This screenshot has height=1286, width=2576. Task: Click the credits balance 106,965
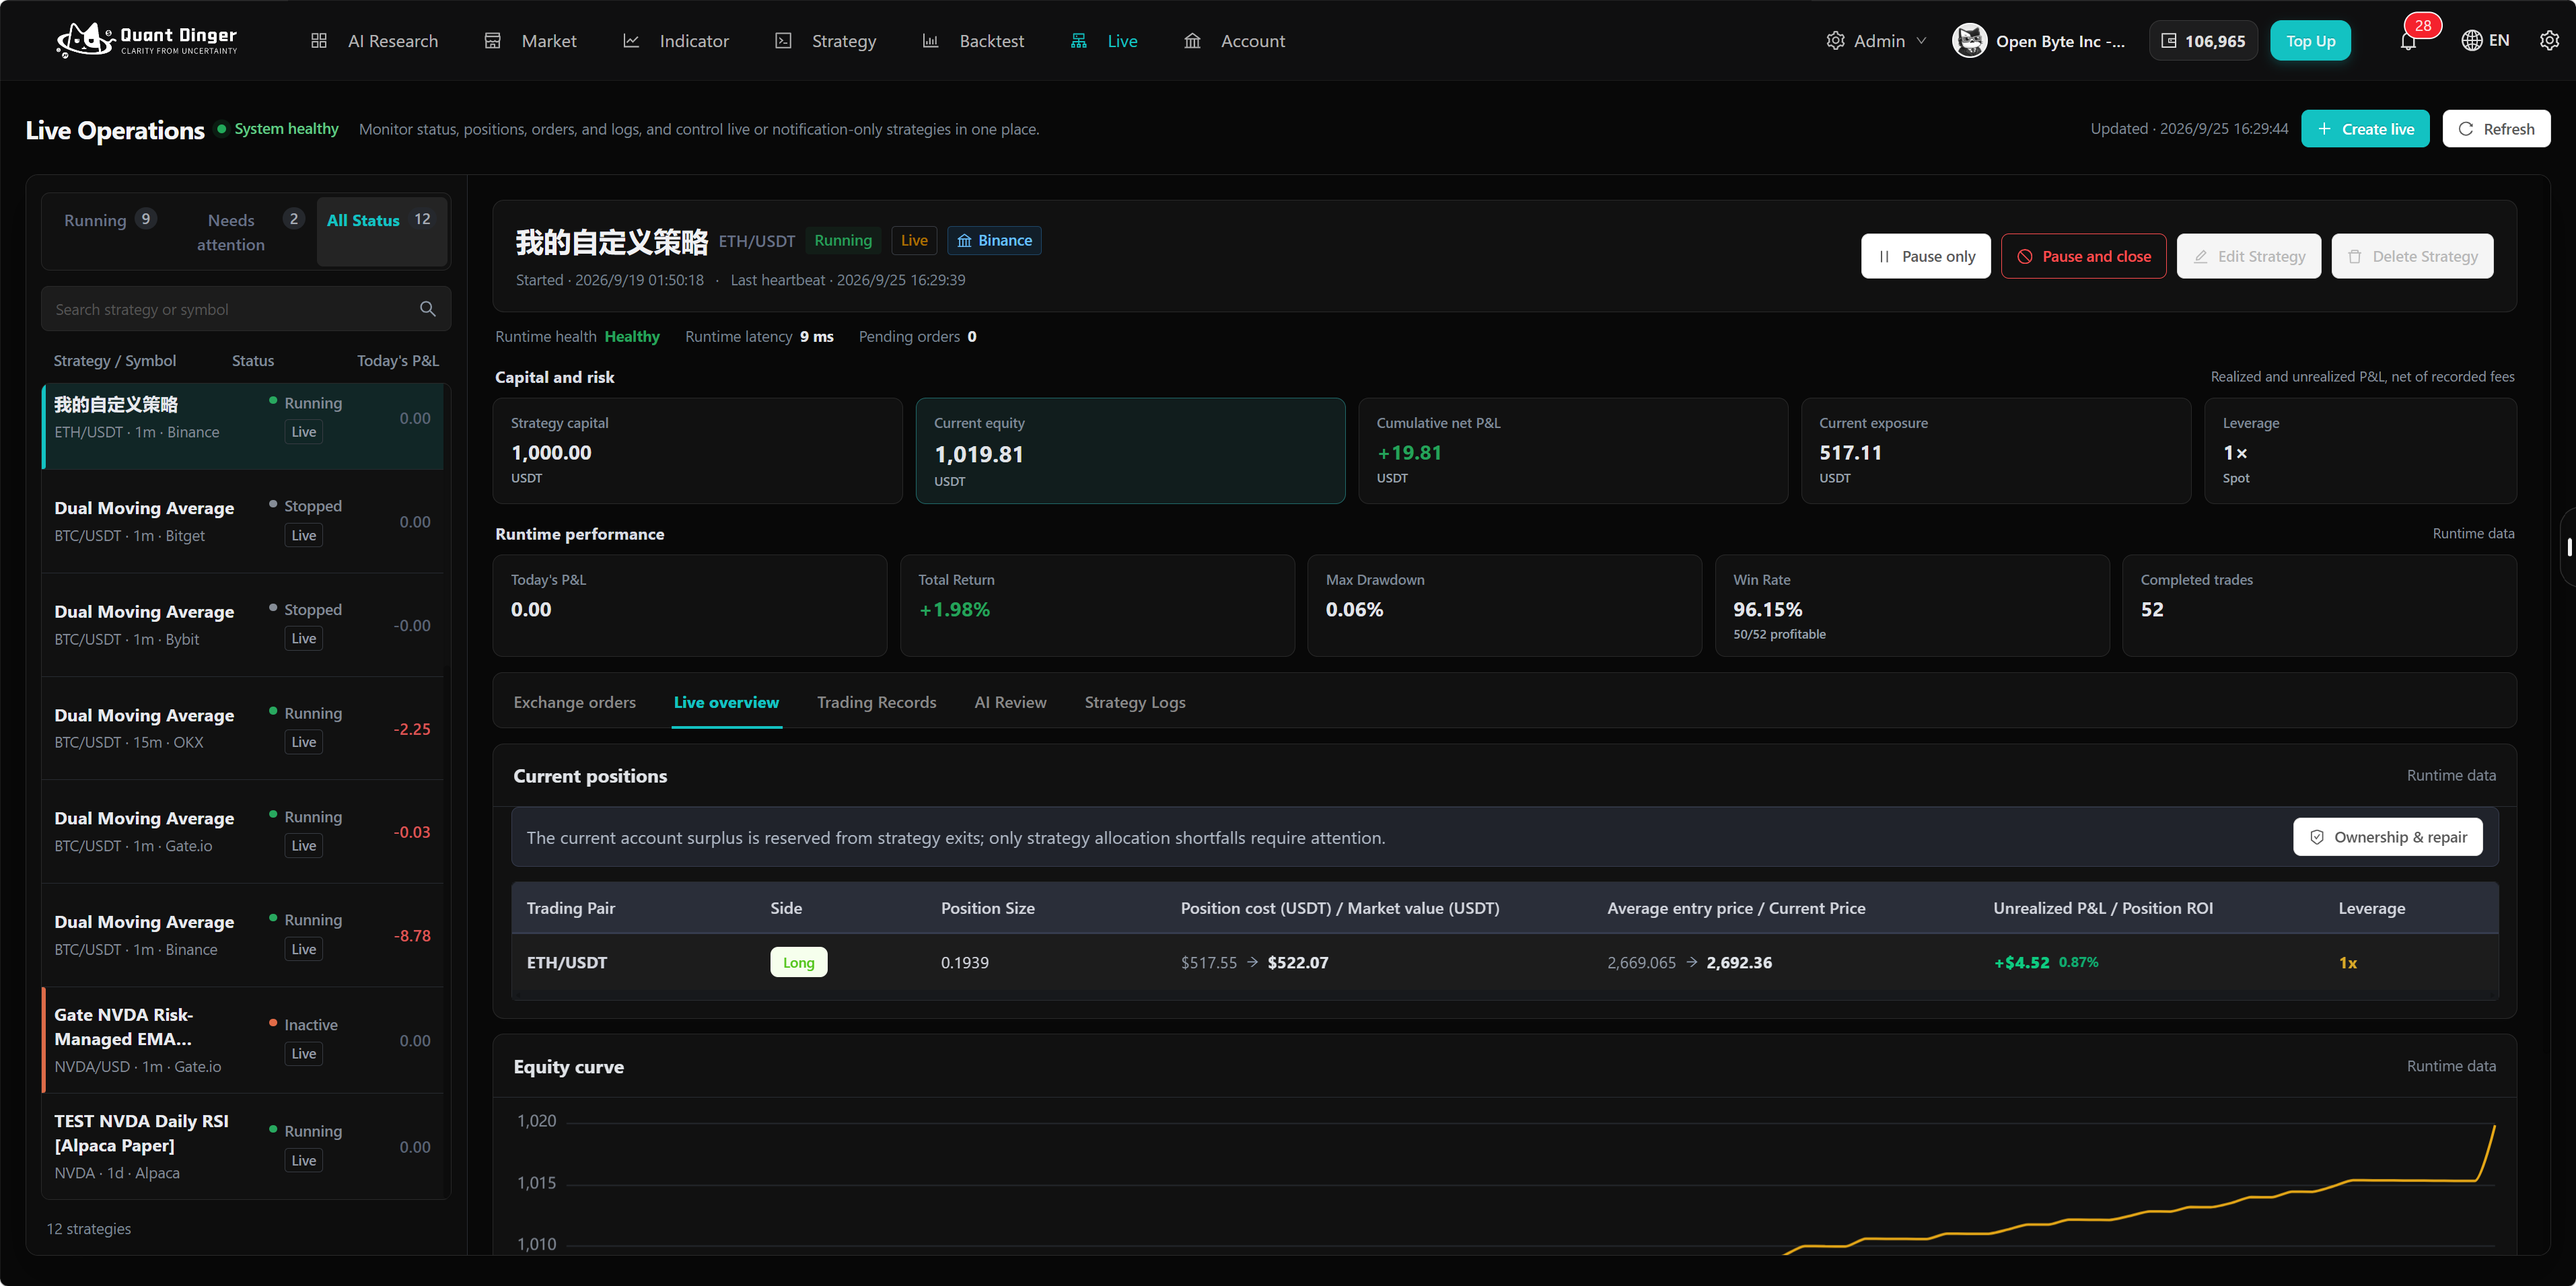pos(2203,41)
